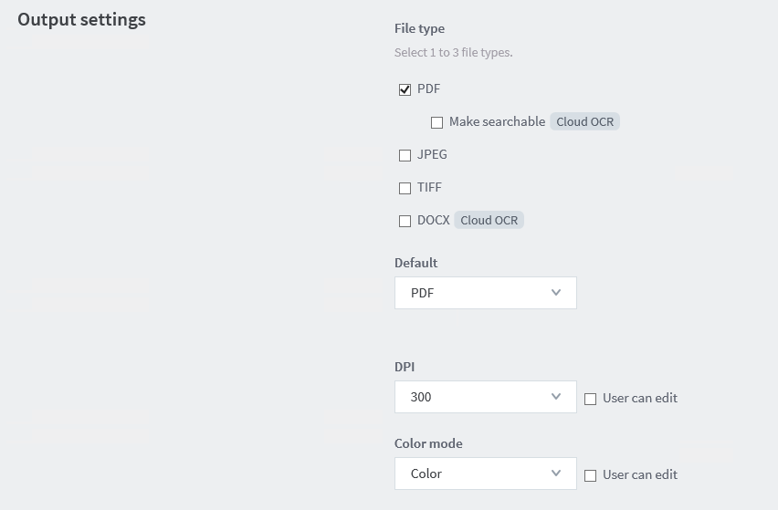Click the Make searchable label

coord(497,121)
